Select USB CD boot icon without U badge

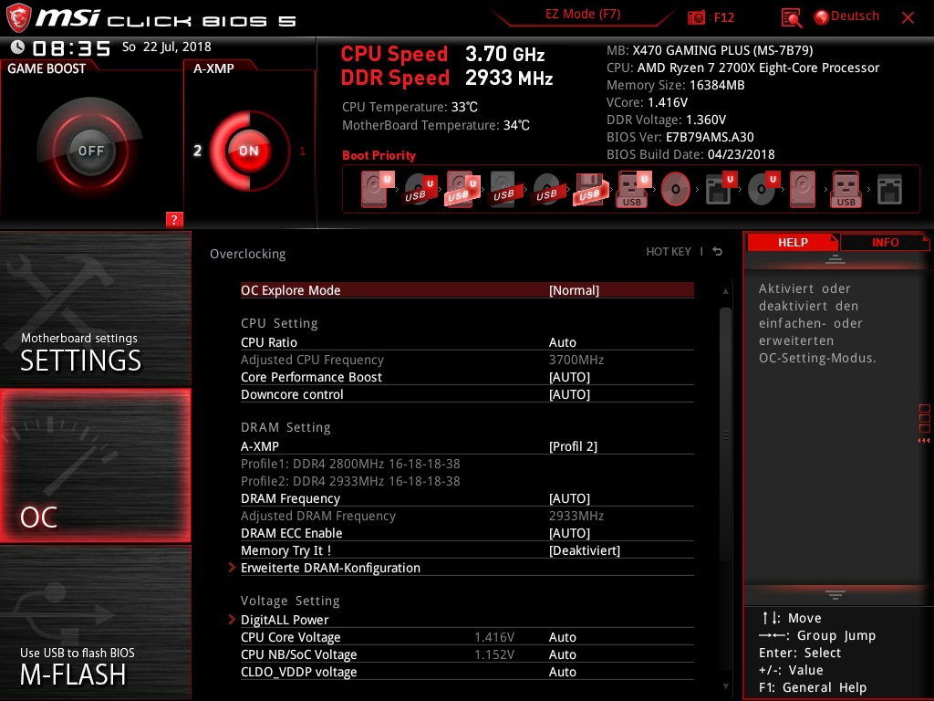(x=547, y=190)
